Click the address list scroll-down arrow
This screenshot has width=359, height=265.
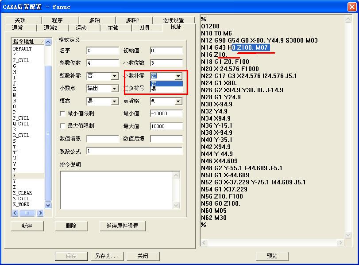48,205
